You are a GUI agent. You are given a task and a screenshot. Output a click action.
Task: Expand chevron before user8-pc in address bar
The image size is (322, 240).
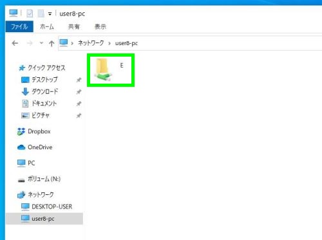click(109, 43)
